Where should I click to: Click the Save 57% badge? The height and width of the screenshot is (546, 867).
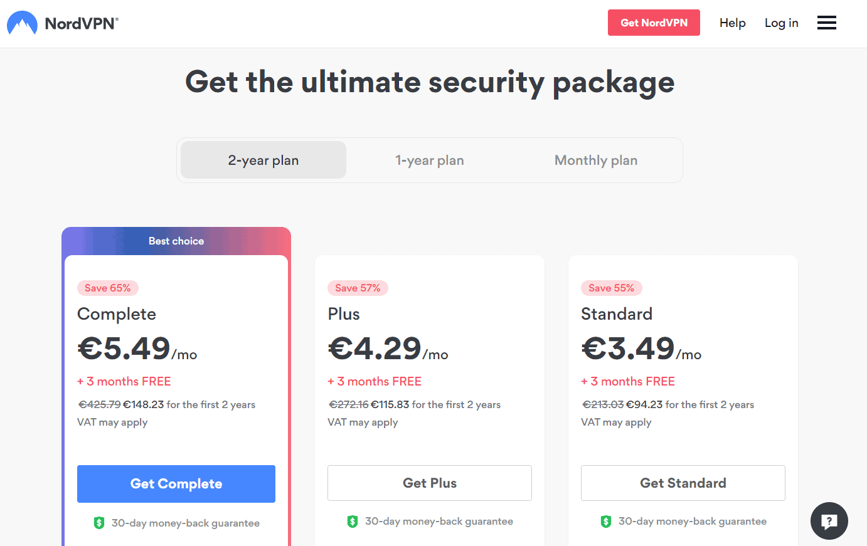click(358, 288)
